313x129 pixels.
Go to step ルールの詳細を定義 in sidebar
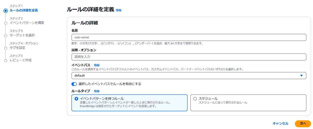[x=24, y=10]
